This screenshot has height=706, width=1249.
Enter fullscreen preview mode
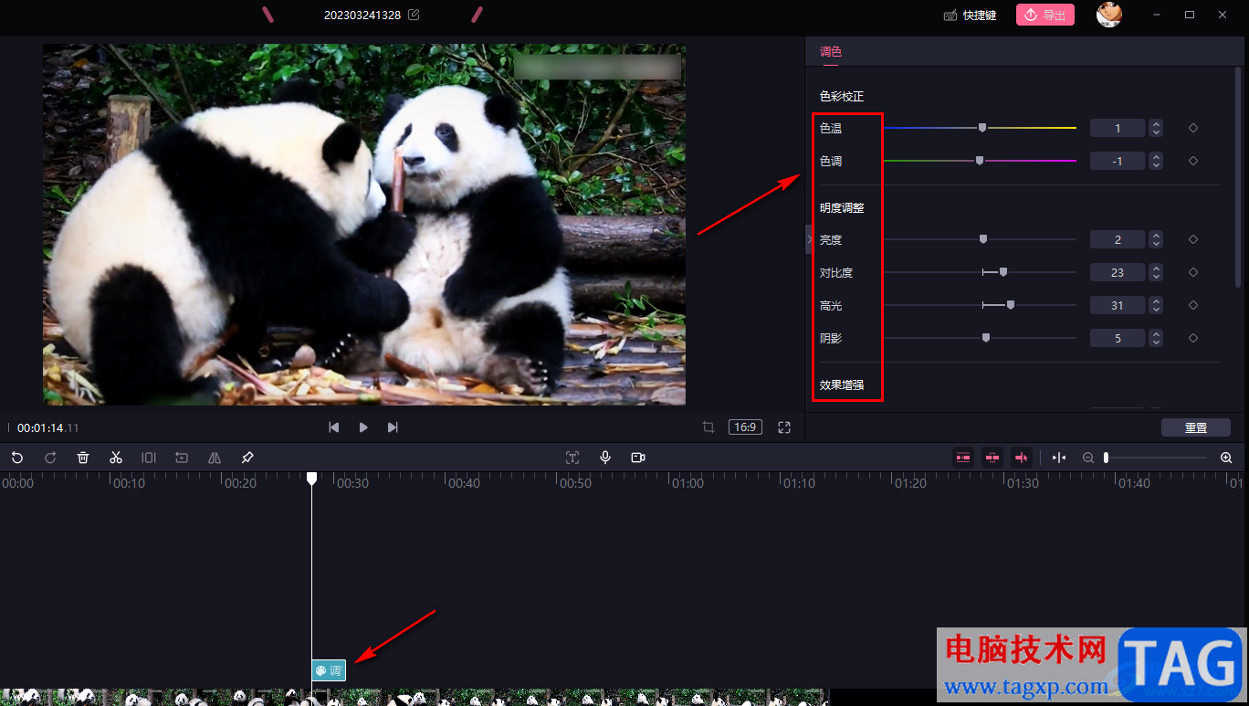[784, 427]
